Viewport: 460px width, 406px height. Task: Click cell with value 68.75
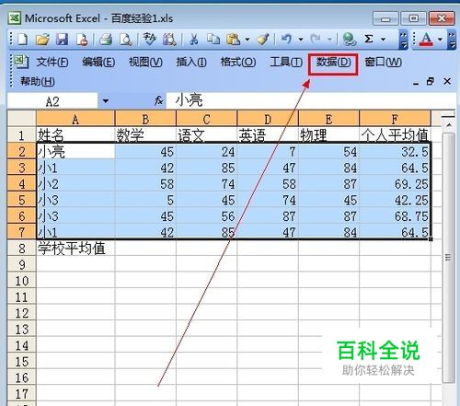pyautogui.click(x=395, y=216)
